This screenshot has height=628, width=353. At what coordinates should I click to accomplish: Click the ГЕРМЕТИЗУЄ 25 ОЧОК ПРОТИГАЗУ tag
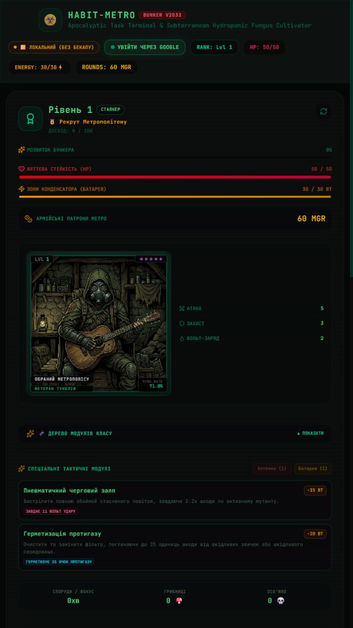pyautogui.click(x=59, y=562)
